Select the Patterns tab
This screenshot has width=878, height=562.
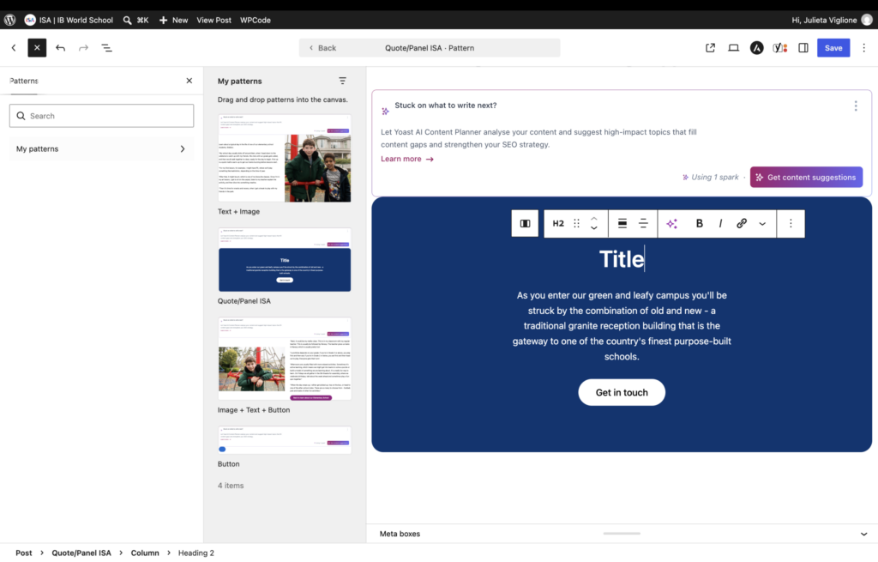click(23, 81)
